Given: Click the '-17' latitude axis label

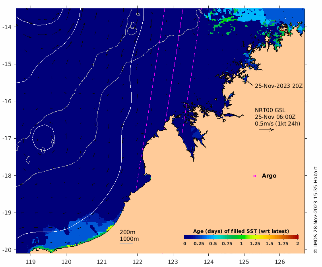Looking at the screenshot, I should pyautogui.click(x=7, y=138).
